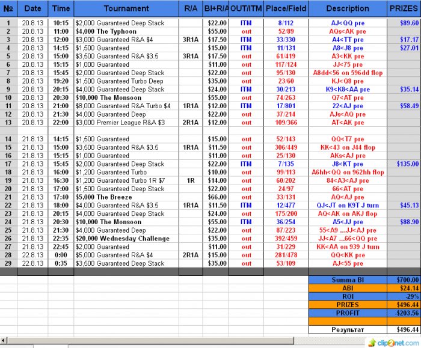421x348 pixels.
Task: Select cell '$4,000 The Typhoon'
Action: coord(126,31)
